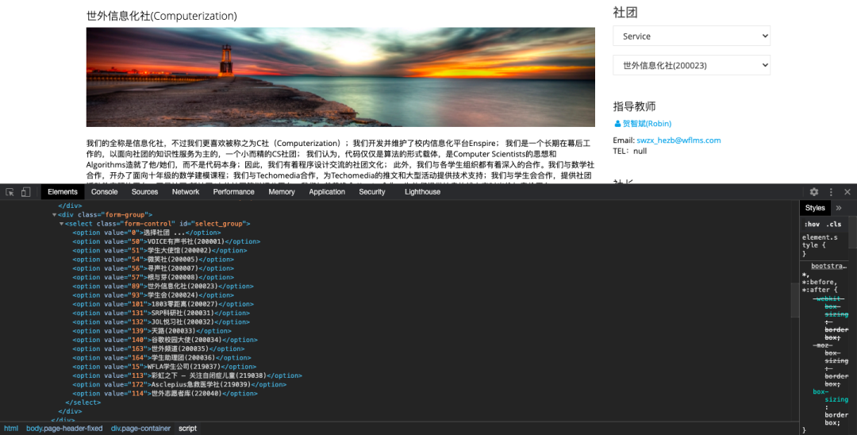The width and height of the screenshot is (857, 435).
Task: Open the 世外信息化社(200023) club dropdown
Action: (691, 65)
